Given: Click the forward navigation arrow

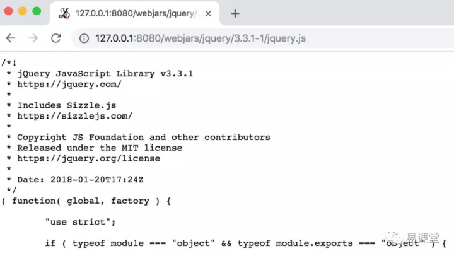Looking at the screenshot, I should point(33,38).
